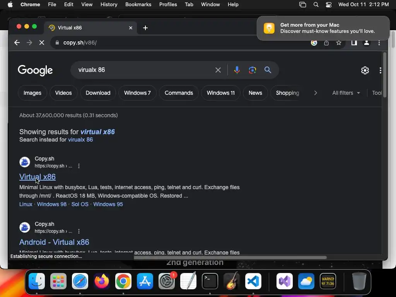Screen dimensions: 396x297
Task: Open the Chrome profile menu
Action: coord(367,43)
